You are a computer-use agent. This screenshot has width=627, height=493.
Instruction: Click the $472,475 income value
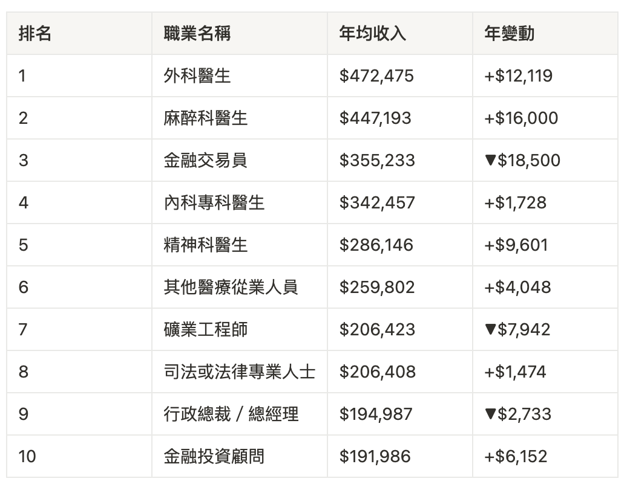(376, 76)
